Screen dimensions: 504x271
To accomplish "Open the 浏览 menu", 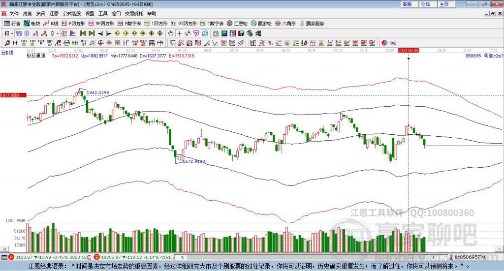I will pyautogui.click(x=28, y=13).
